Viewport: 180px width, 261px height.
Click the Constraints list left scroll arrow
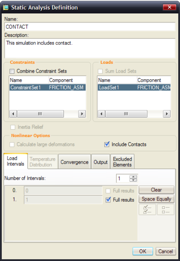coord(13,114)
